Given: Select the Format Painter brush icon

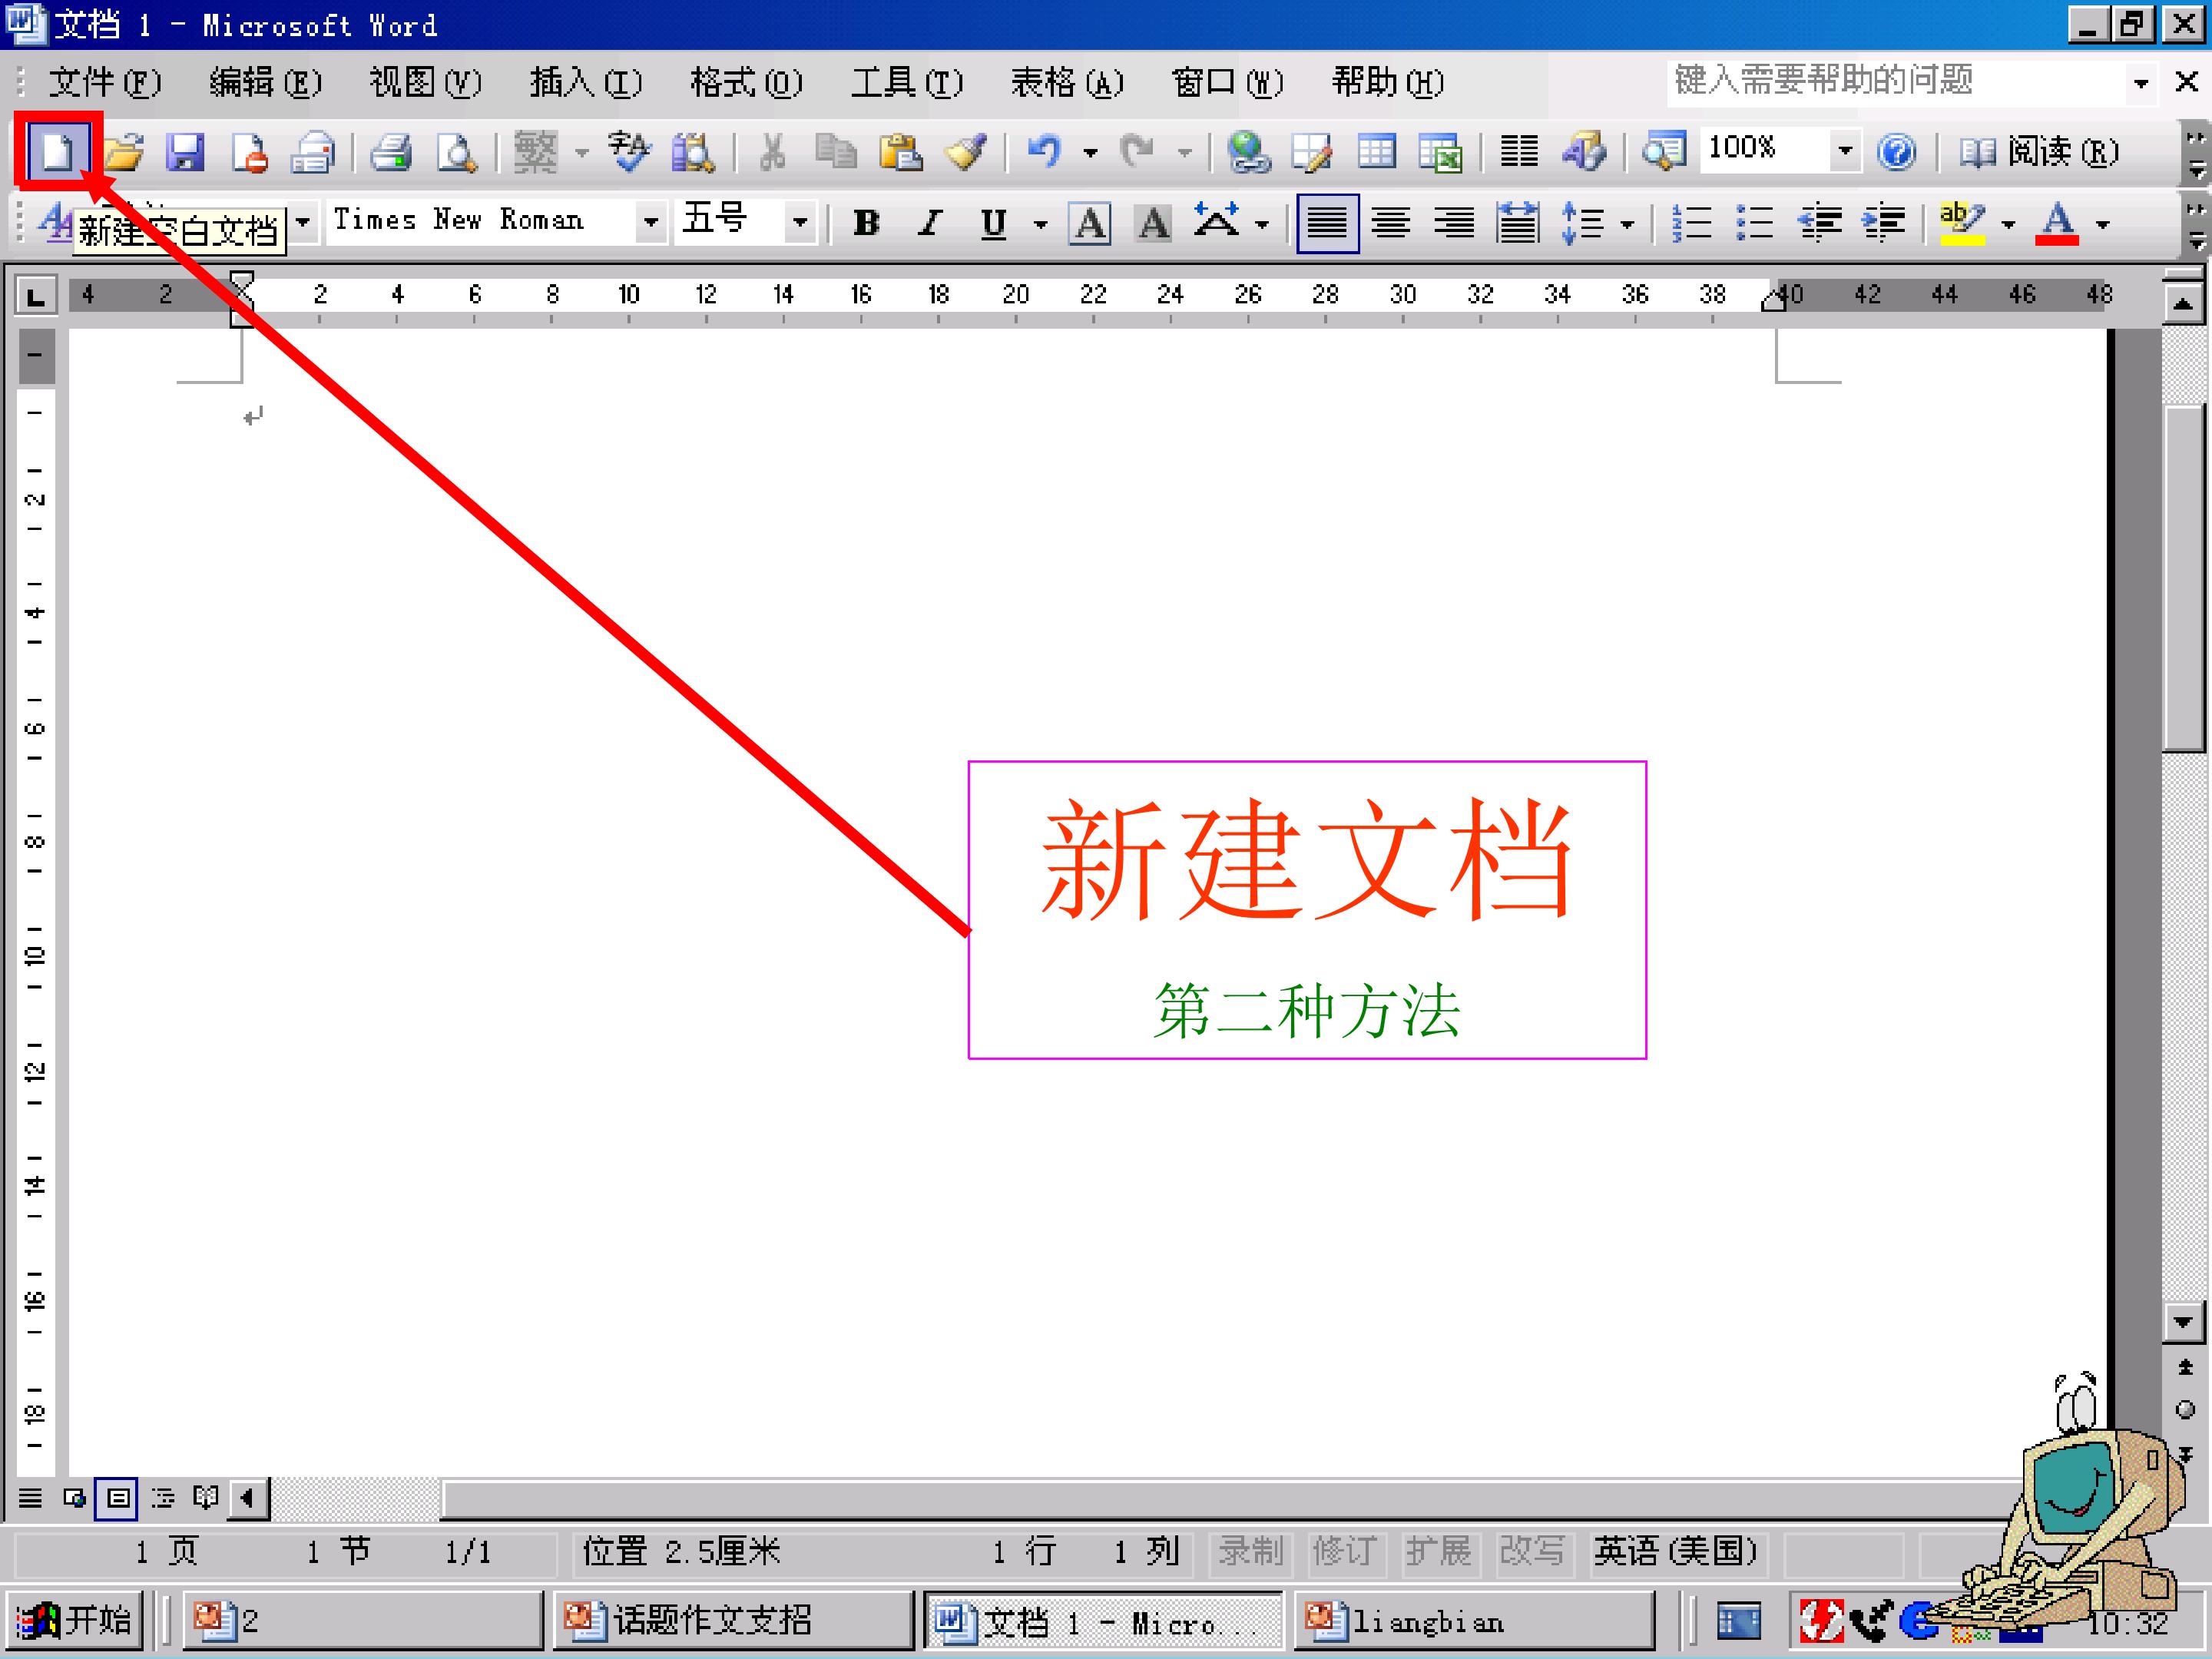Looking at the screenshot, I should click(966, 152).
